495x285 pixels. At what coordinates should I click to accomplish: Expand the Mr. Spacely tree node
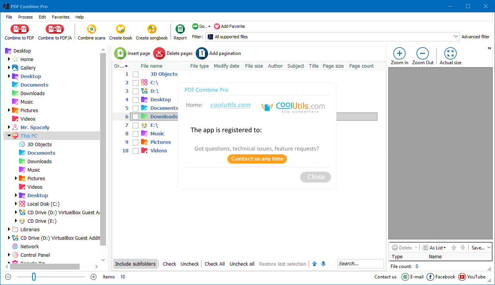[x=9, y=127]
